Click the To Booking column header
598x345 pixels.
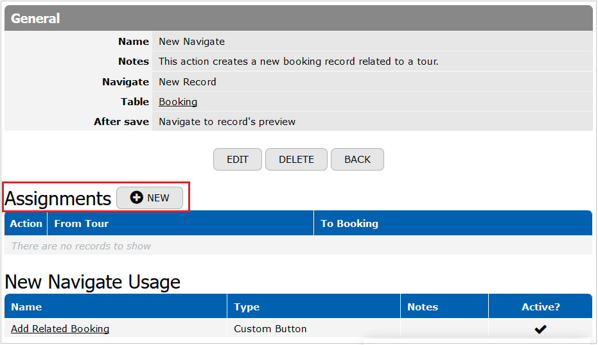[453, 223]
